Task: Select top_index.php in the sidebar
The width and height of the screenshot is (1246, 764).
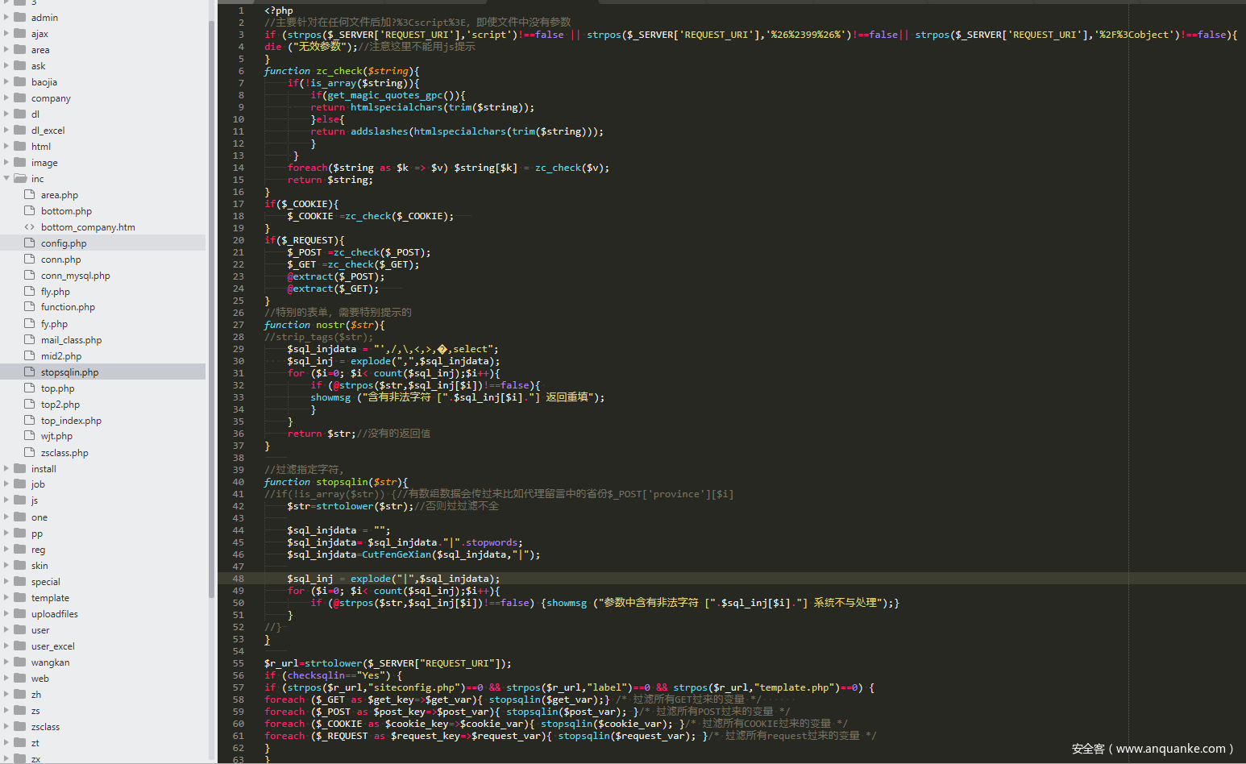Action: pos(71,421)
